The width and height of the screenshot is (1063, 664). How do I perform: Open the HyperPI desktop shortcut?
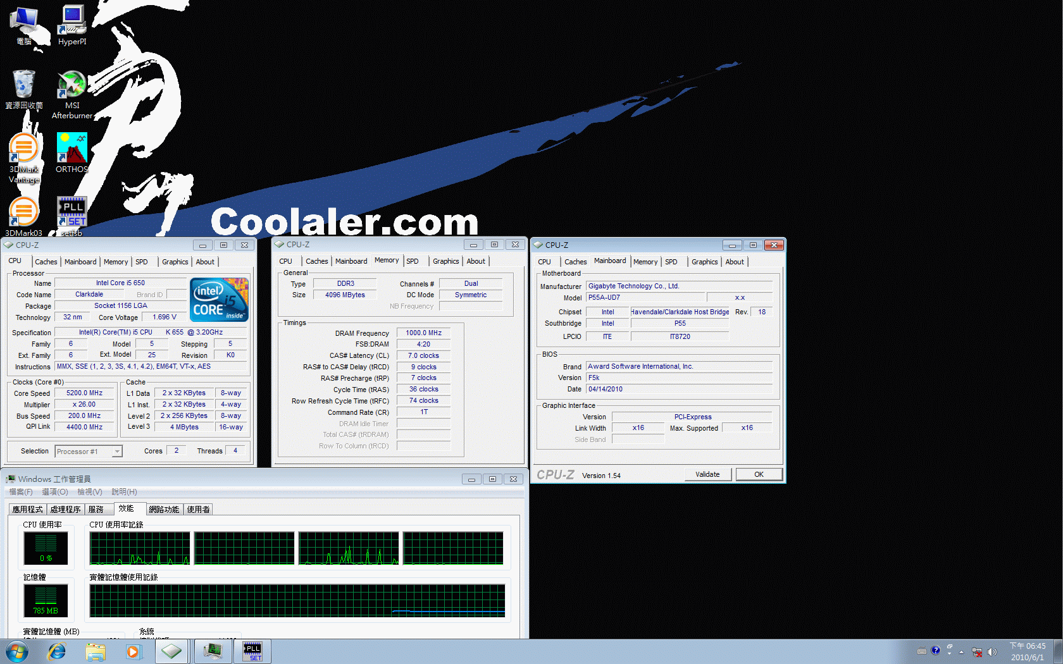pos(72,26)
